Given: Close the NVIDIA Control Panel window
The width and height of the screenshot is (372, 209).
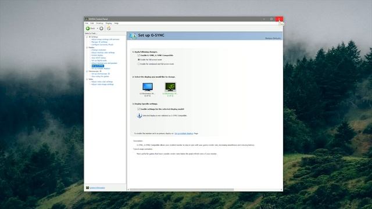Looking at the screenshot, I should [279, 19].
